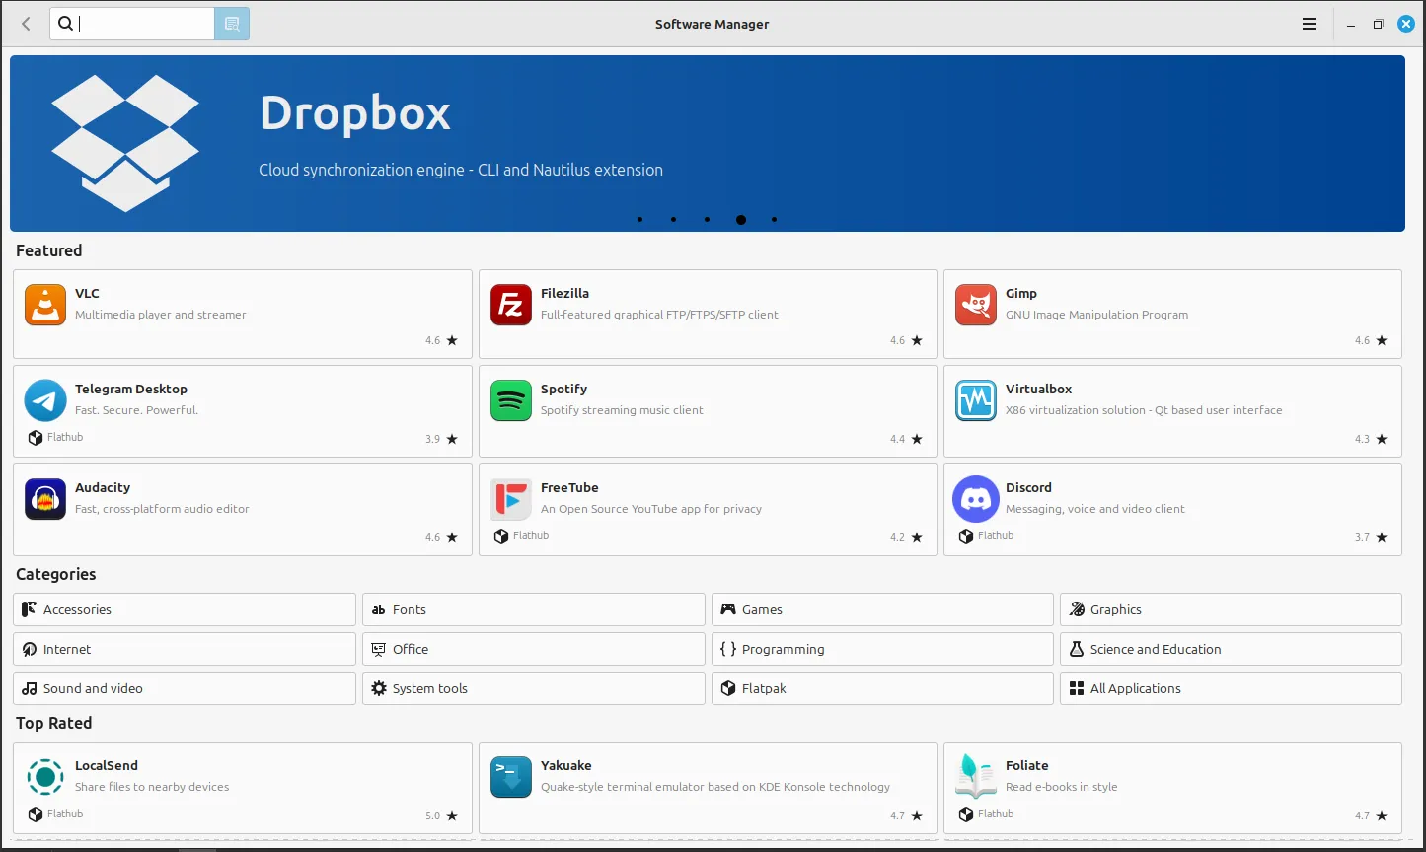Click the Virtualbox icon
This screenshot has height=852, width=1426.
pos(975,400)
